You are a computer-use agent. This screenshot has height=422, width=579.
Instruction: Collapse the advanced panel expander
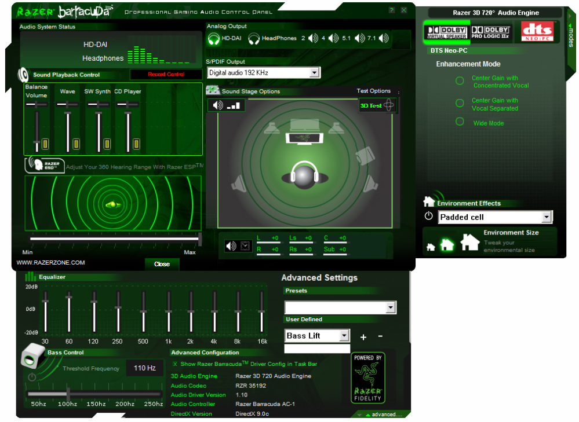(380, 414)
